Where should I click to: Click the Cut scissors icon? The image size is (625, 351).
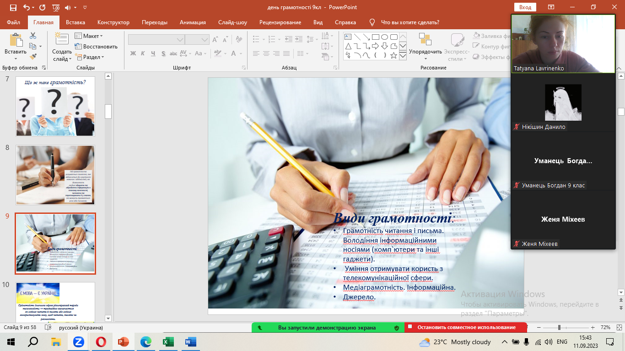coord(33,36)
